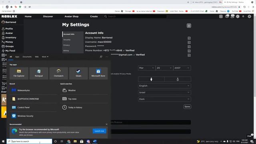
Task: Open birthday year dropdown 2007
Action: point(182,68)
